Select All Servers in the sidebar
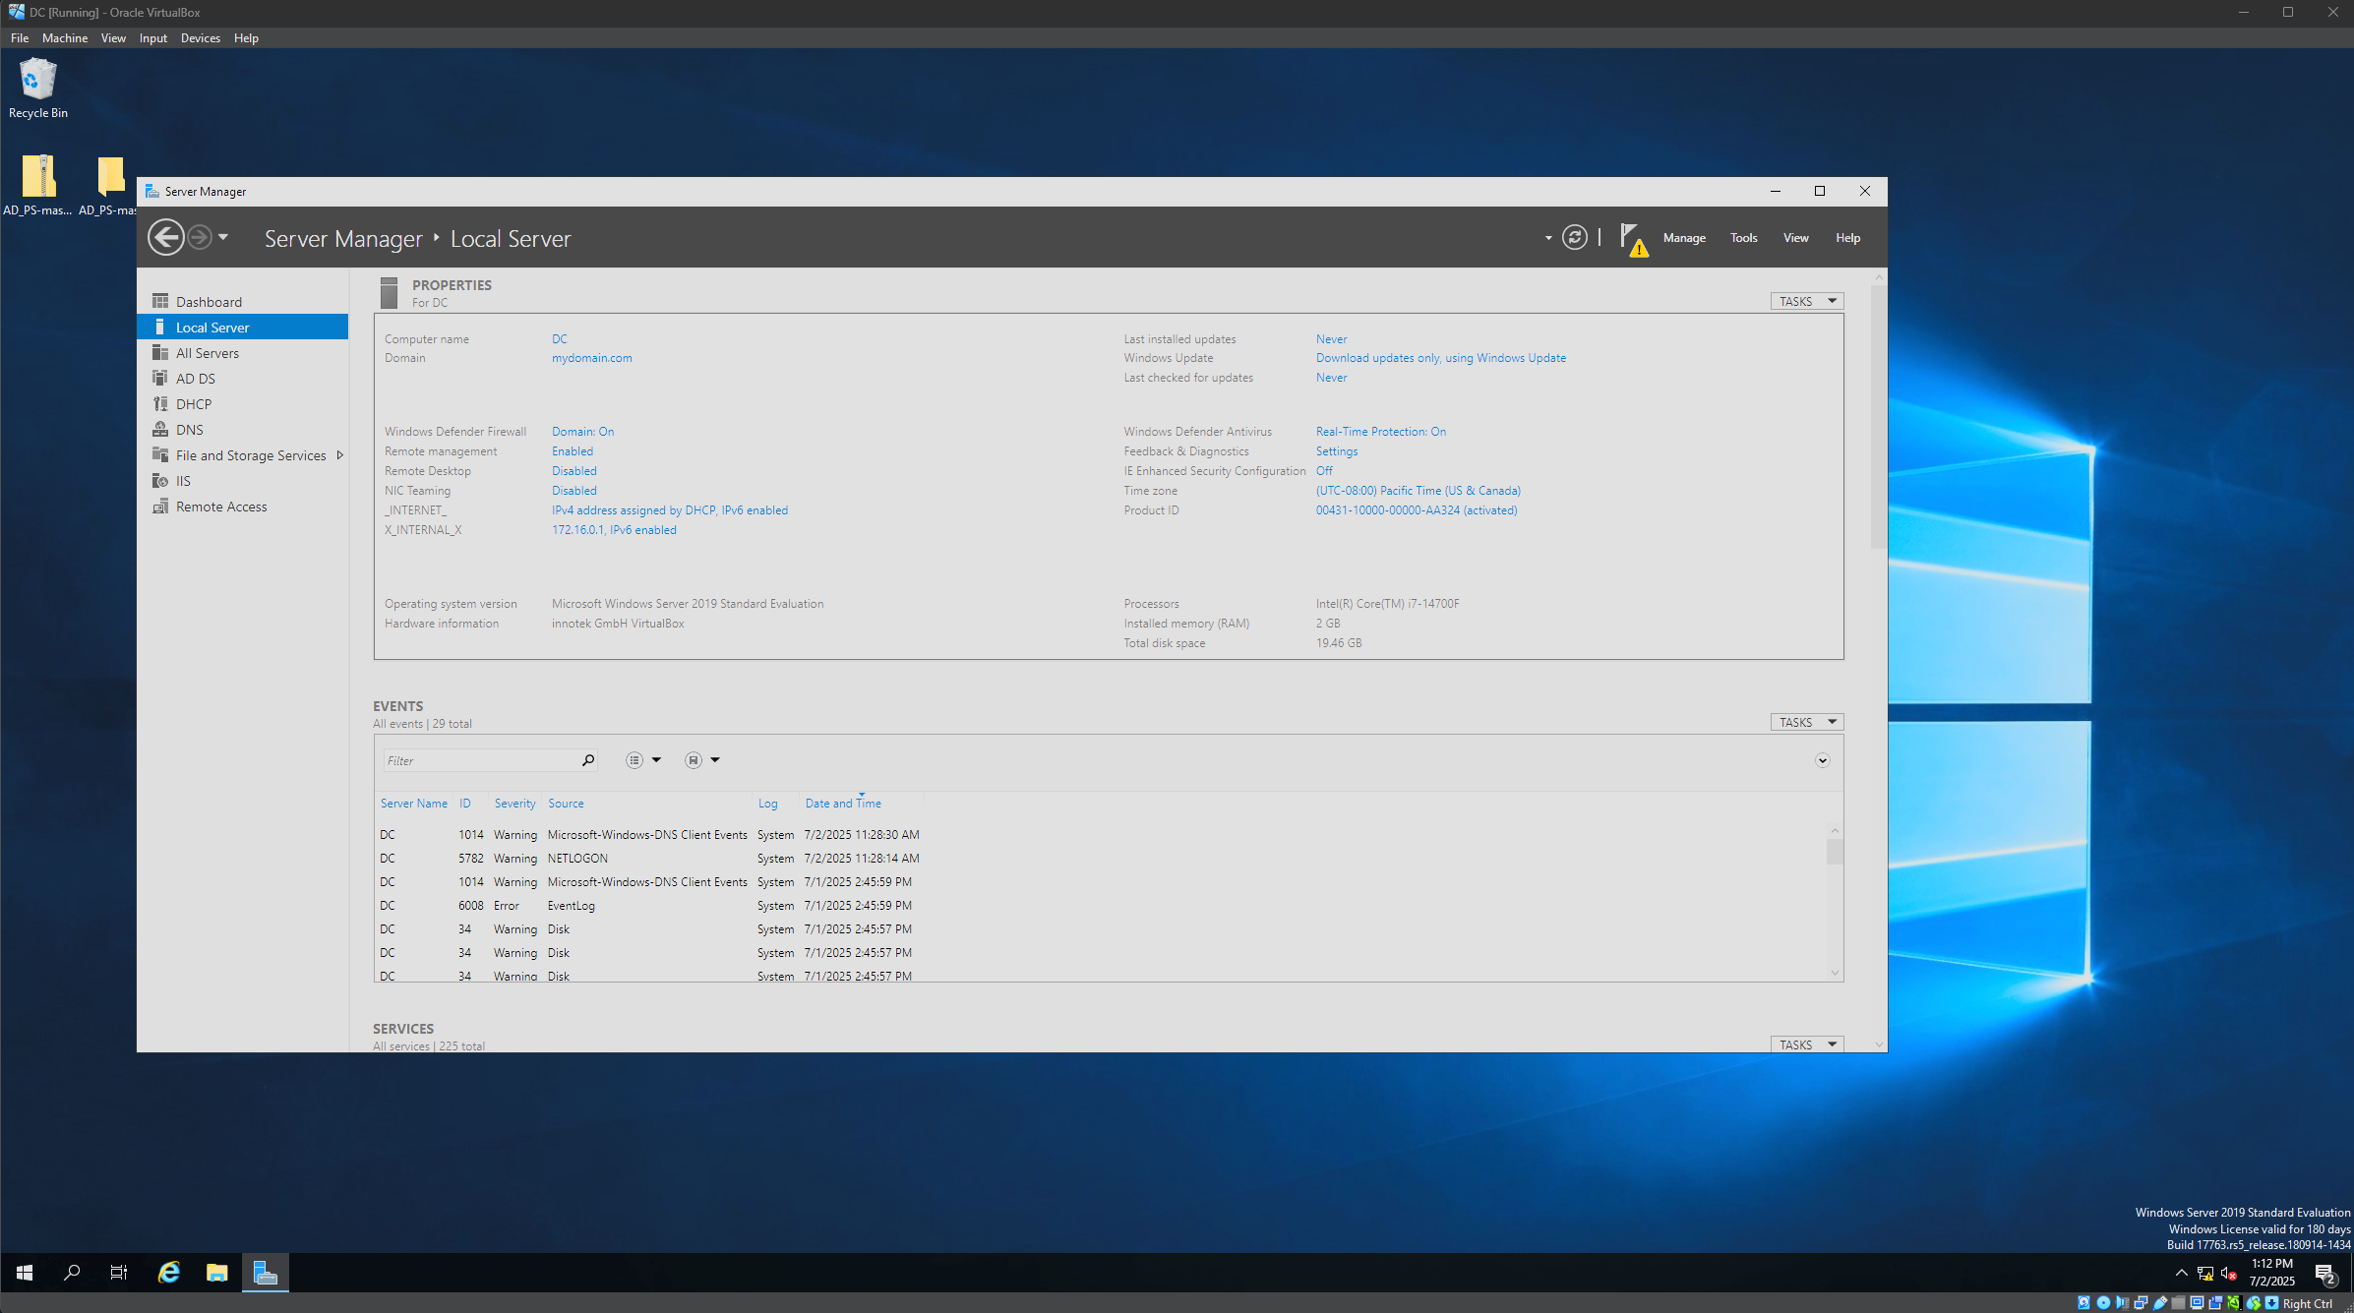This screenshot has height=1313, width=2354. 242,353
